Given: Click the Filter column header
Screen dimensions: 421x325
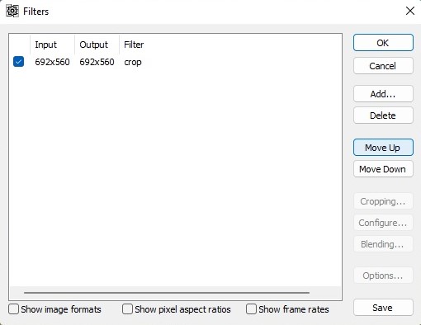Looking at the screenshot, I should pos(134,45).
